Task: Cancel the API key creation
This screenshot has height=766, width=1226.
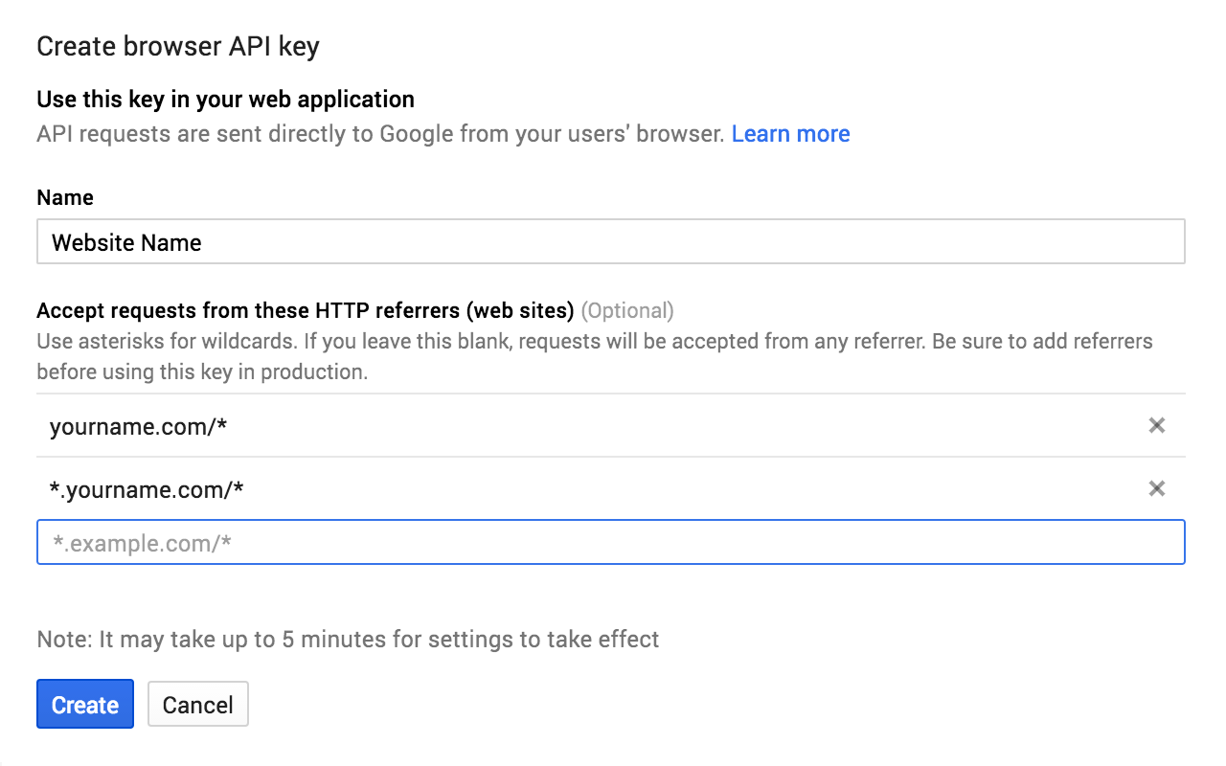Action: tap(197, 704)
